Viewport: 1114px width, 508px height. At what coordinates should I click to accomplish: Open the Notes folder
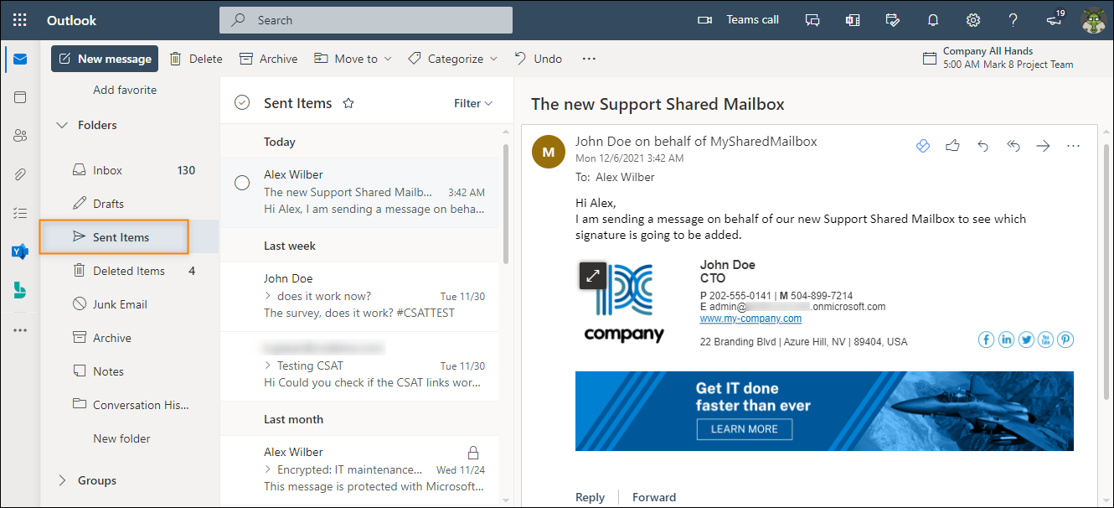(x=129, y=371)
